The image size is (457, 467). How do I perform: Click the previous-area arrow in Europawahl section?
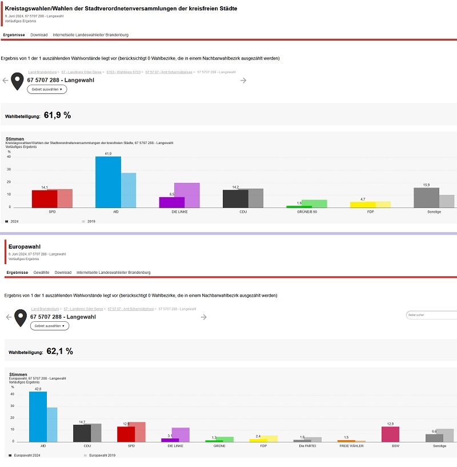click(8, 317)
